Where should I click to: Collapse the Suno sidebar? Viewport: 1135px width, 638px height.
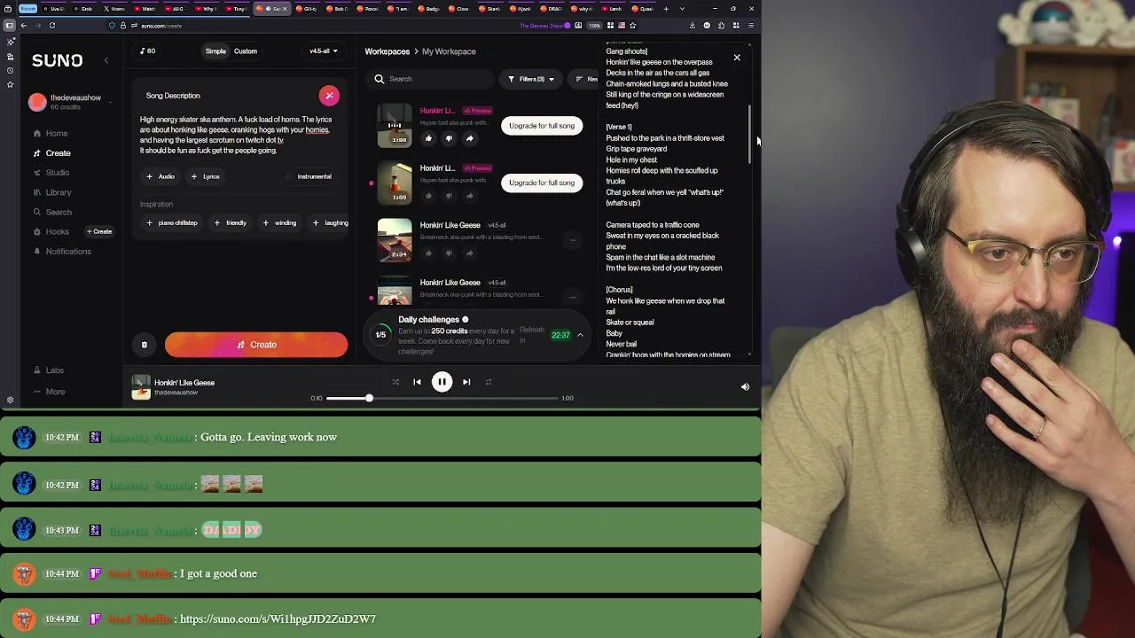click(x=106, y=60)
